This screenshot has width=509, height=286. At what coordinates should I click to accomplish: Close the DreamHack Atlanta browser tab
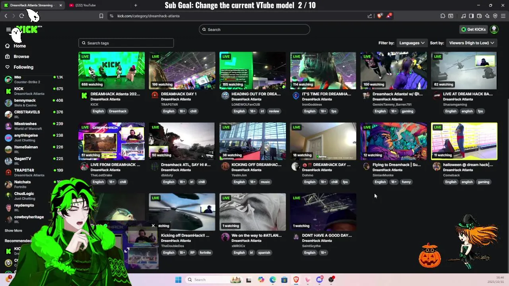60,5
